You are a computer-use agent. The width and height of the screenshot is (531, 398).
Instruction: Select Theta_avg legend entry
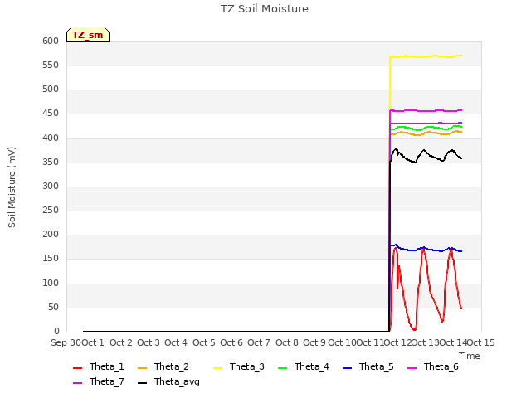[168, 381]
